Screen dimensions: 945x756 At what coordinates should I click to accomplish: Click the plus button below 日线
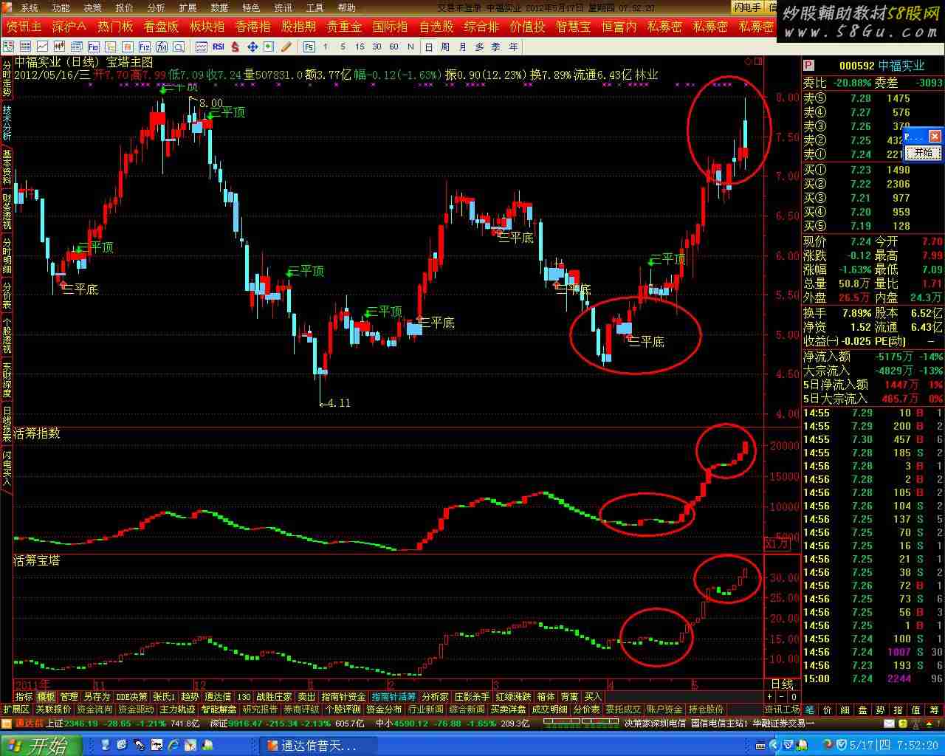tap(769, 696)
